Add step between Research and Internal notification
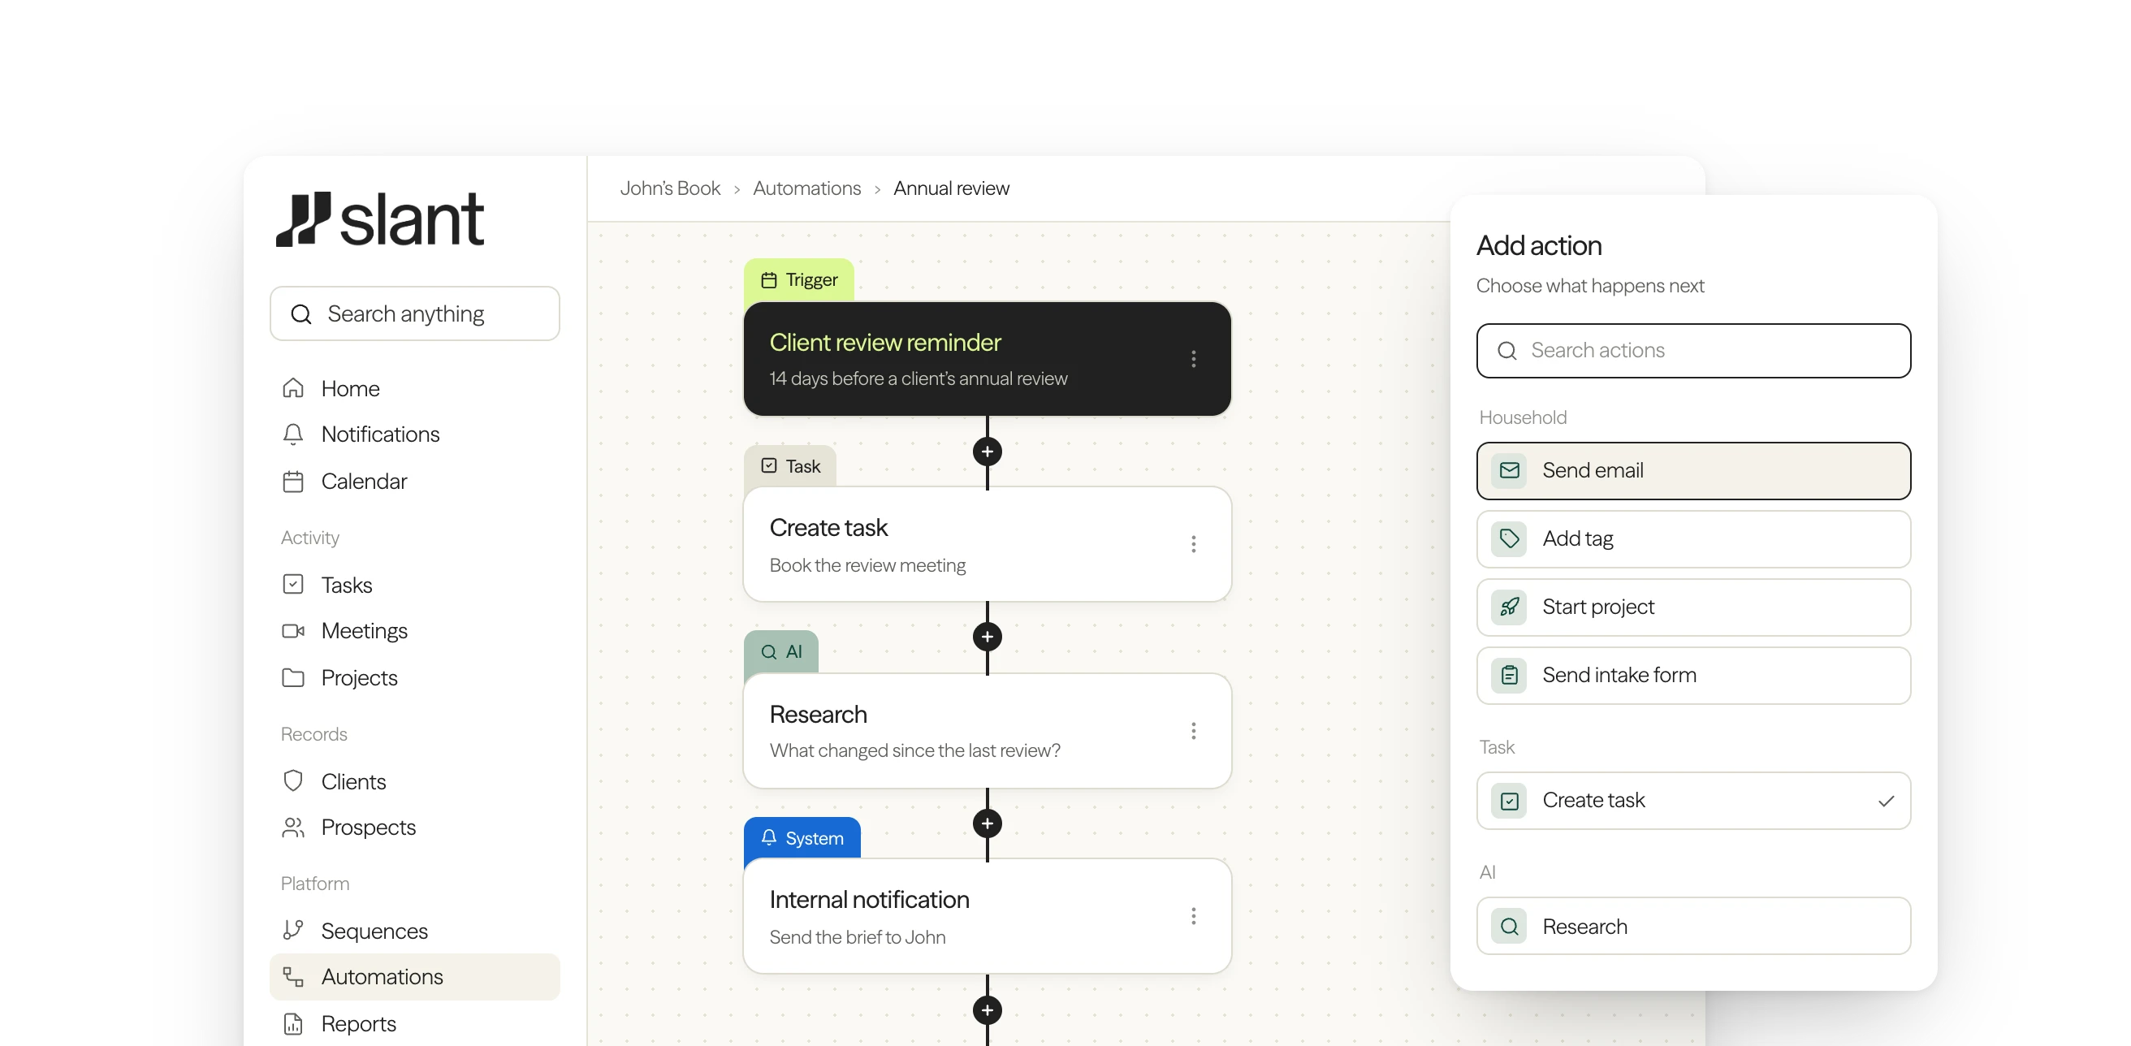The image size is (2131, 1046). (x=987, y=824)
